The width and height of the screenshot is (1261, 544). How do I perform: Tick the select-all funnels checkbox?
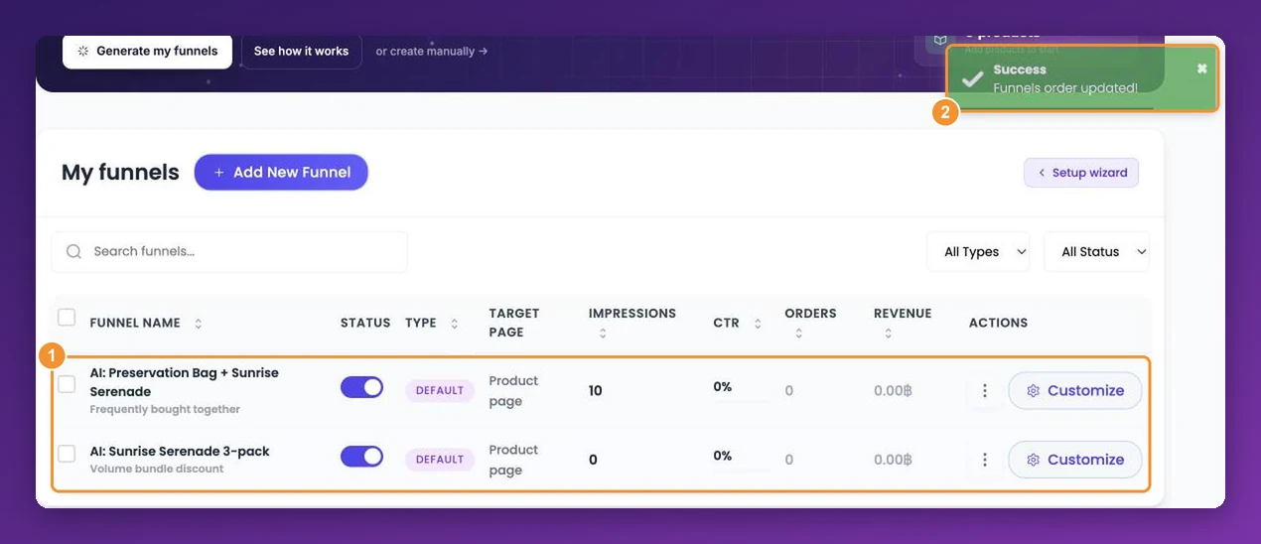67,318
